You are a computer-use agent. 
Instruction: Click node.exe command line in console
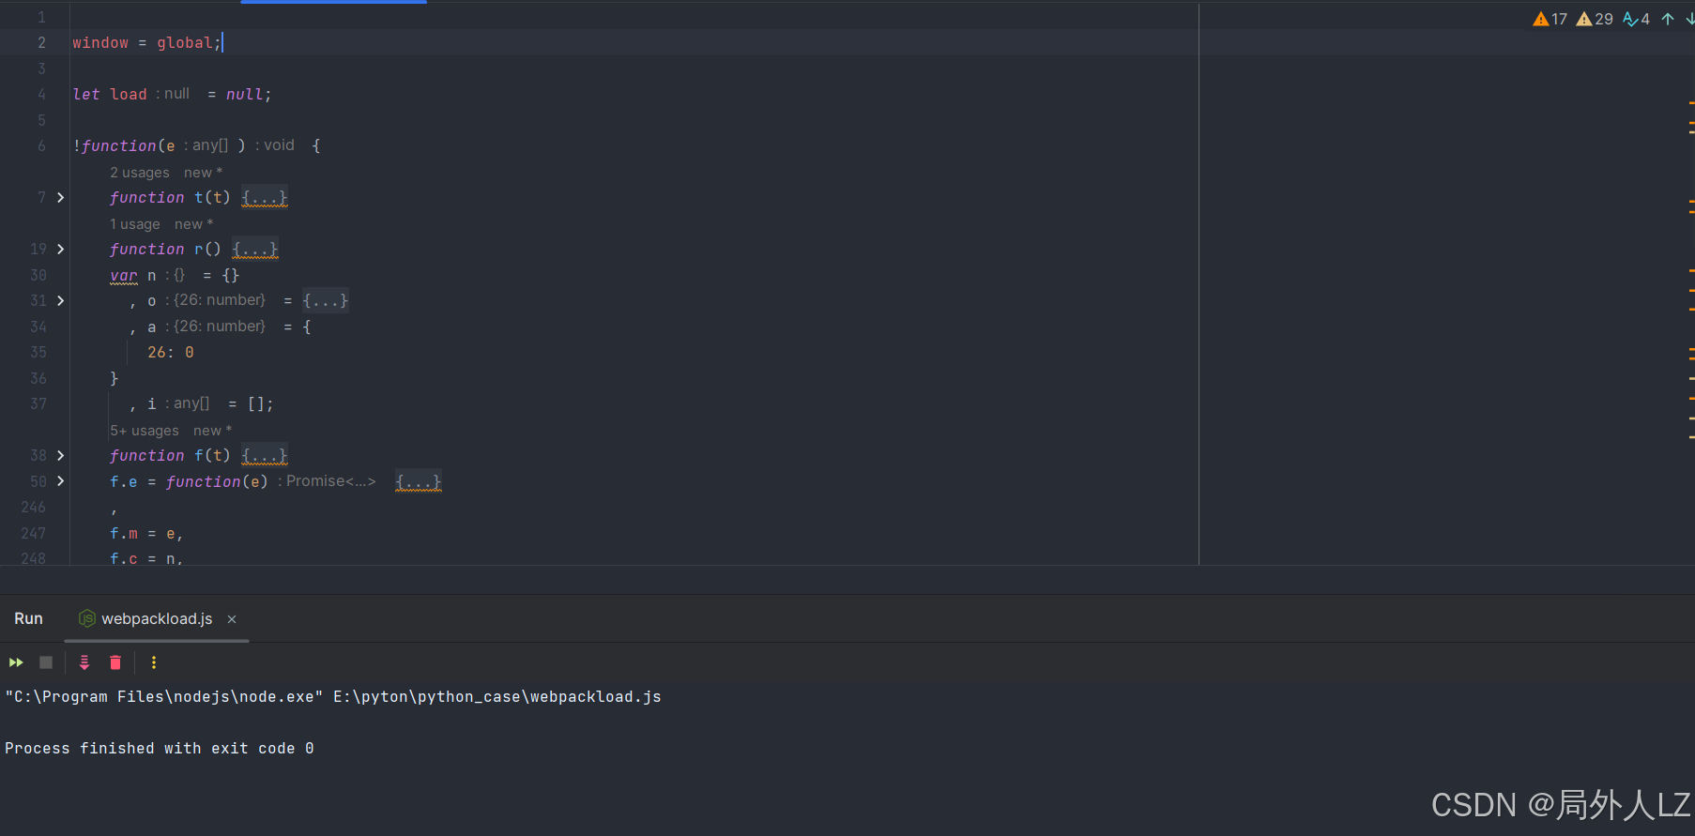tap(333, 696)
